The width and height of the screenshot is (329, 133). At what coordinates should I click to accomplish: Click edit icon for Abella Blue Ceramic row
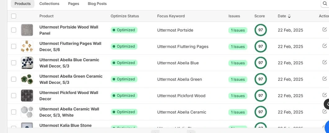325,62
